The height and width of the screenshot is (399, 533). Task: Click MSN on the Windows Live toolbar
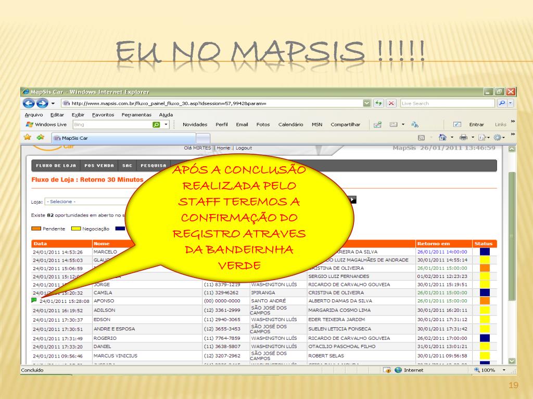pos(317,125)
